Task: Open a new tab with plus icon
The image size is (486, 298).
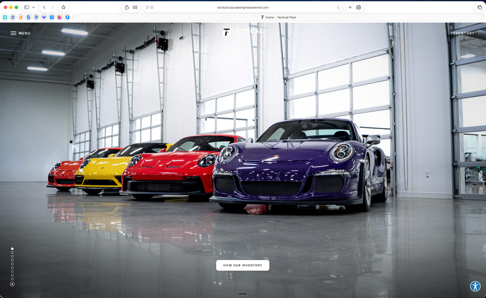Action: coord(350,7)
